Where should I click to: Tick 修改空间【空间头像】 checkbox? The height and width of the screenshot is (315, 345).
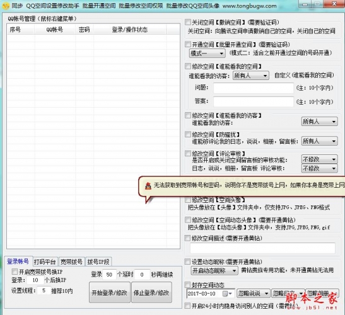pyautogui.click(x=188, y=200)
